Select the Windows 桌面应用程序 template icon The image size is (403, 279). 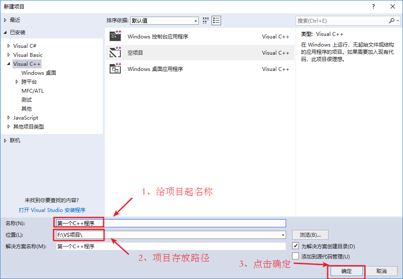(x=115, y=68)
